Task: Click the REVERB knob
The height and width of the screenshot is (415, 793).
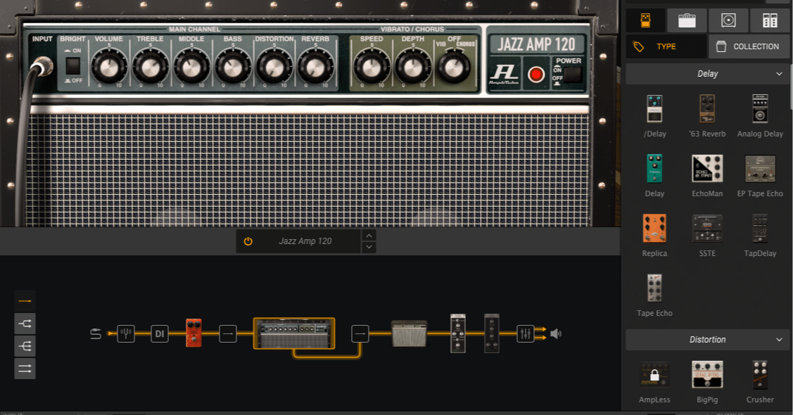Action: (x=315, y=68)
